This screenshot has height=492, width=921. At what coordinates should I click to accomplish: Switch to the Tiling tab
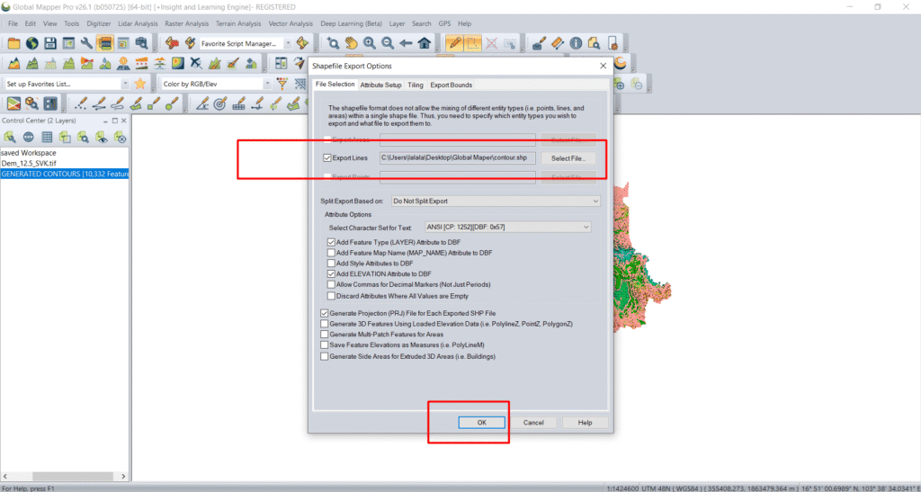click(x=416, y=85)
